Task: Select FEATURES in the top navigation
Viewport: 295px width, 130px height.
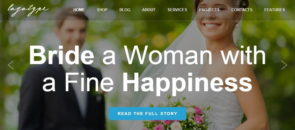Action: point(275,10)
